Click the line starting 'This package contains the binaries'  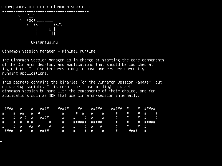(x=82, y=82)
